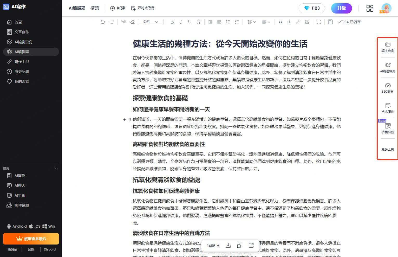Open 語法檢測 grammar check tool
This screenshot has height=257, width=398.
click(388, 47)
